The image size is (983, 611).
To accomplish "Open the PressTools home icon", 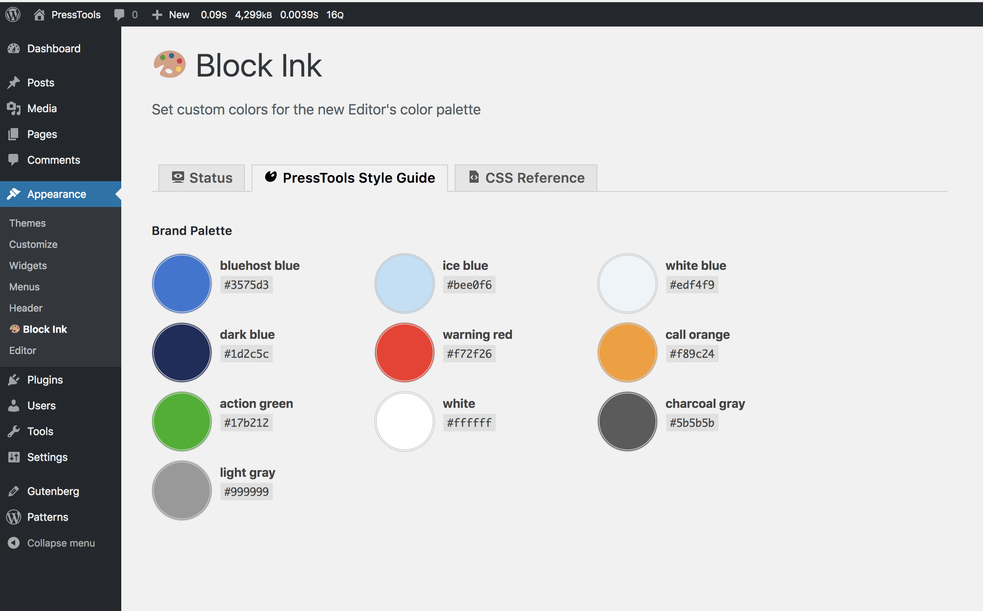I will [x=39, y=15].
